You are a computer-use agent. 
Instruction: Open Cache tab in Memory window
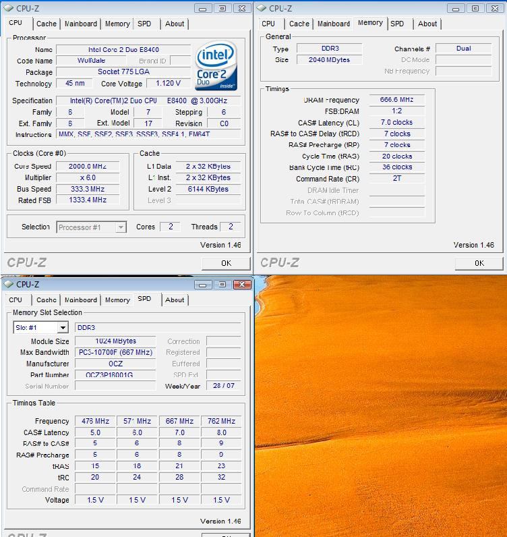(299, 24)
